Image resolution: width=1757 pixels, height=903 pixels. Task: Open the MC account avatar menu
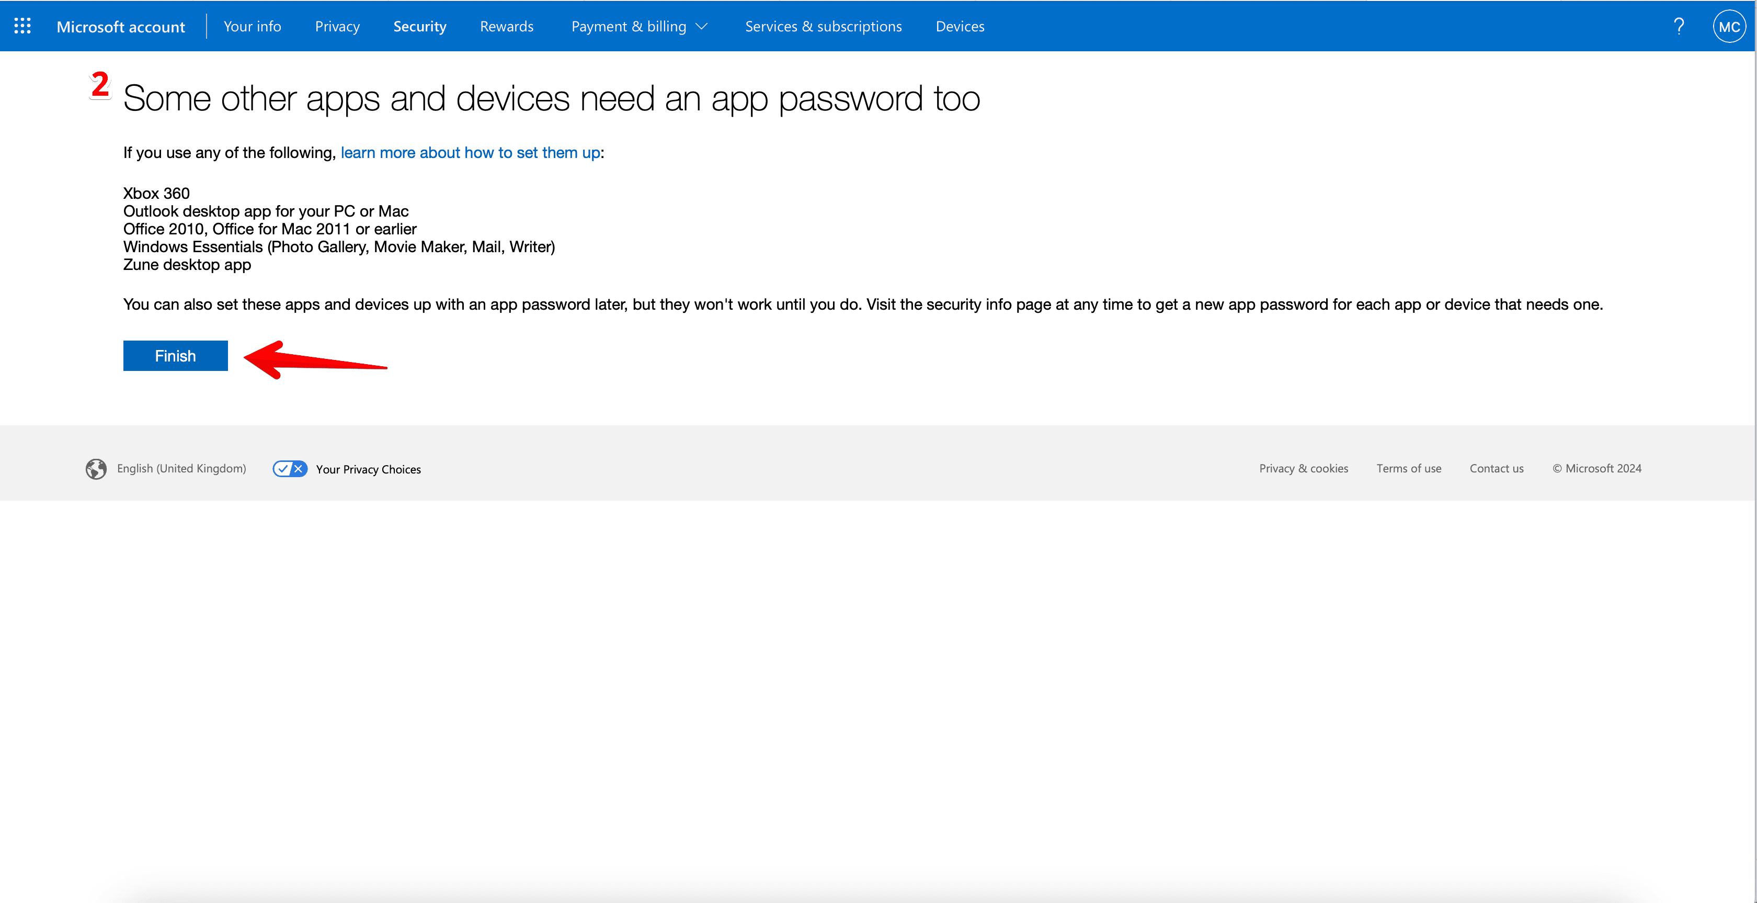pyautogui.click(x=1729, y=26)
